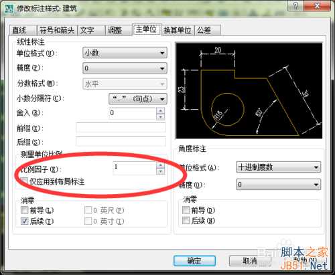Switch to the 调整 tab
The height and width of the screenshot is (275, 335).
click(x=119, y=30)
